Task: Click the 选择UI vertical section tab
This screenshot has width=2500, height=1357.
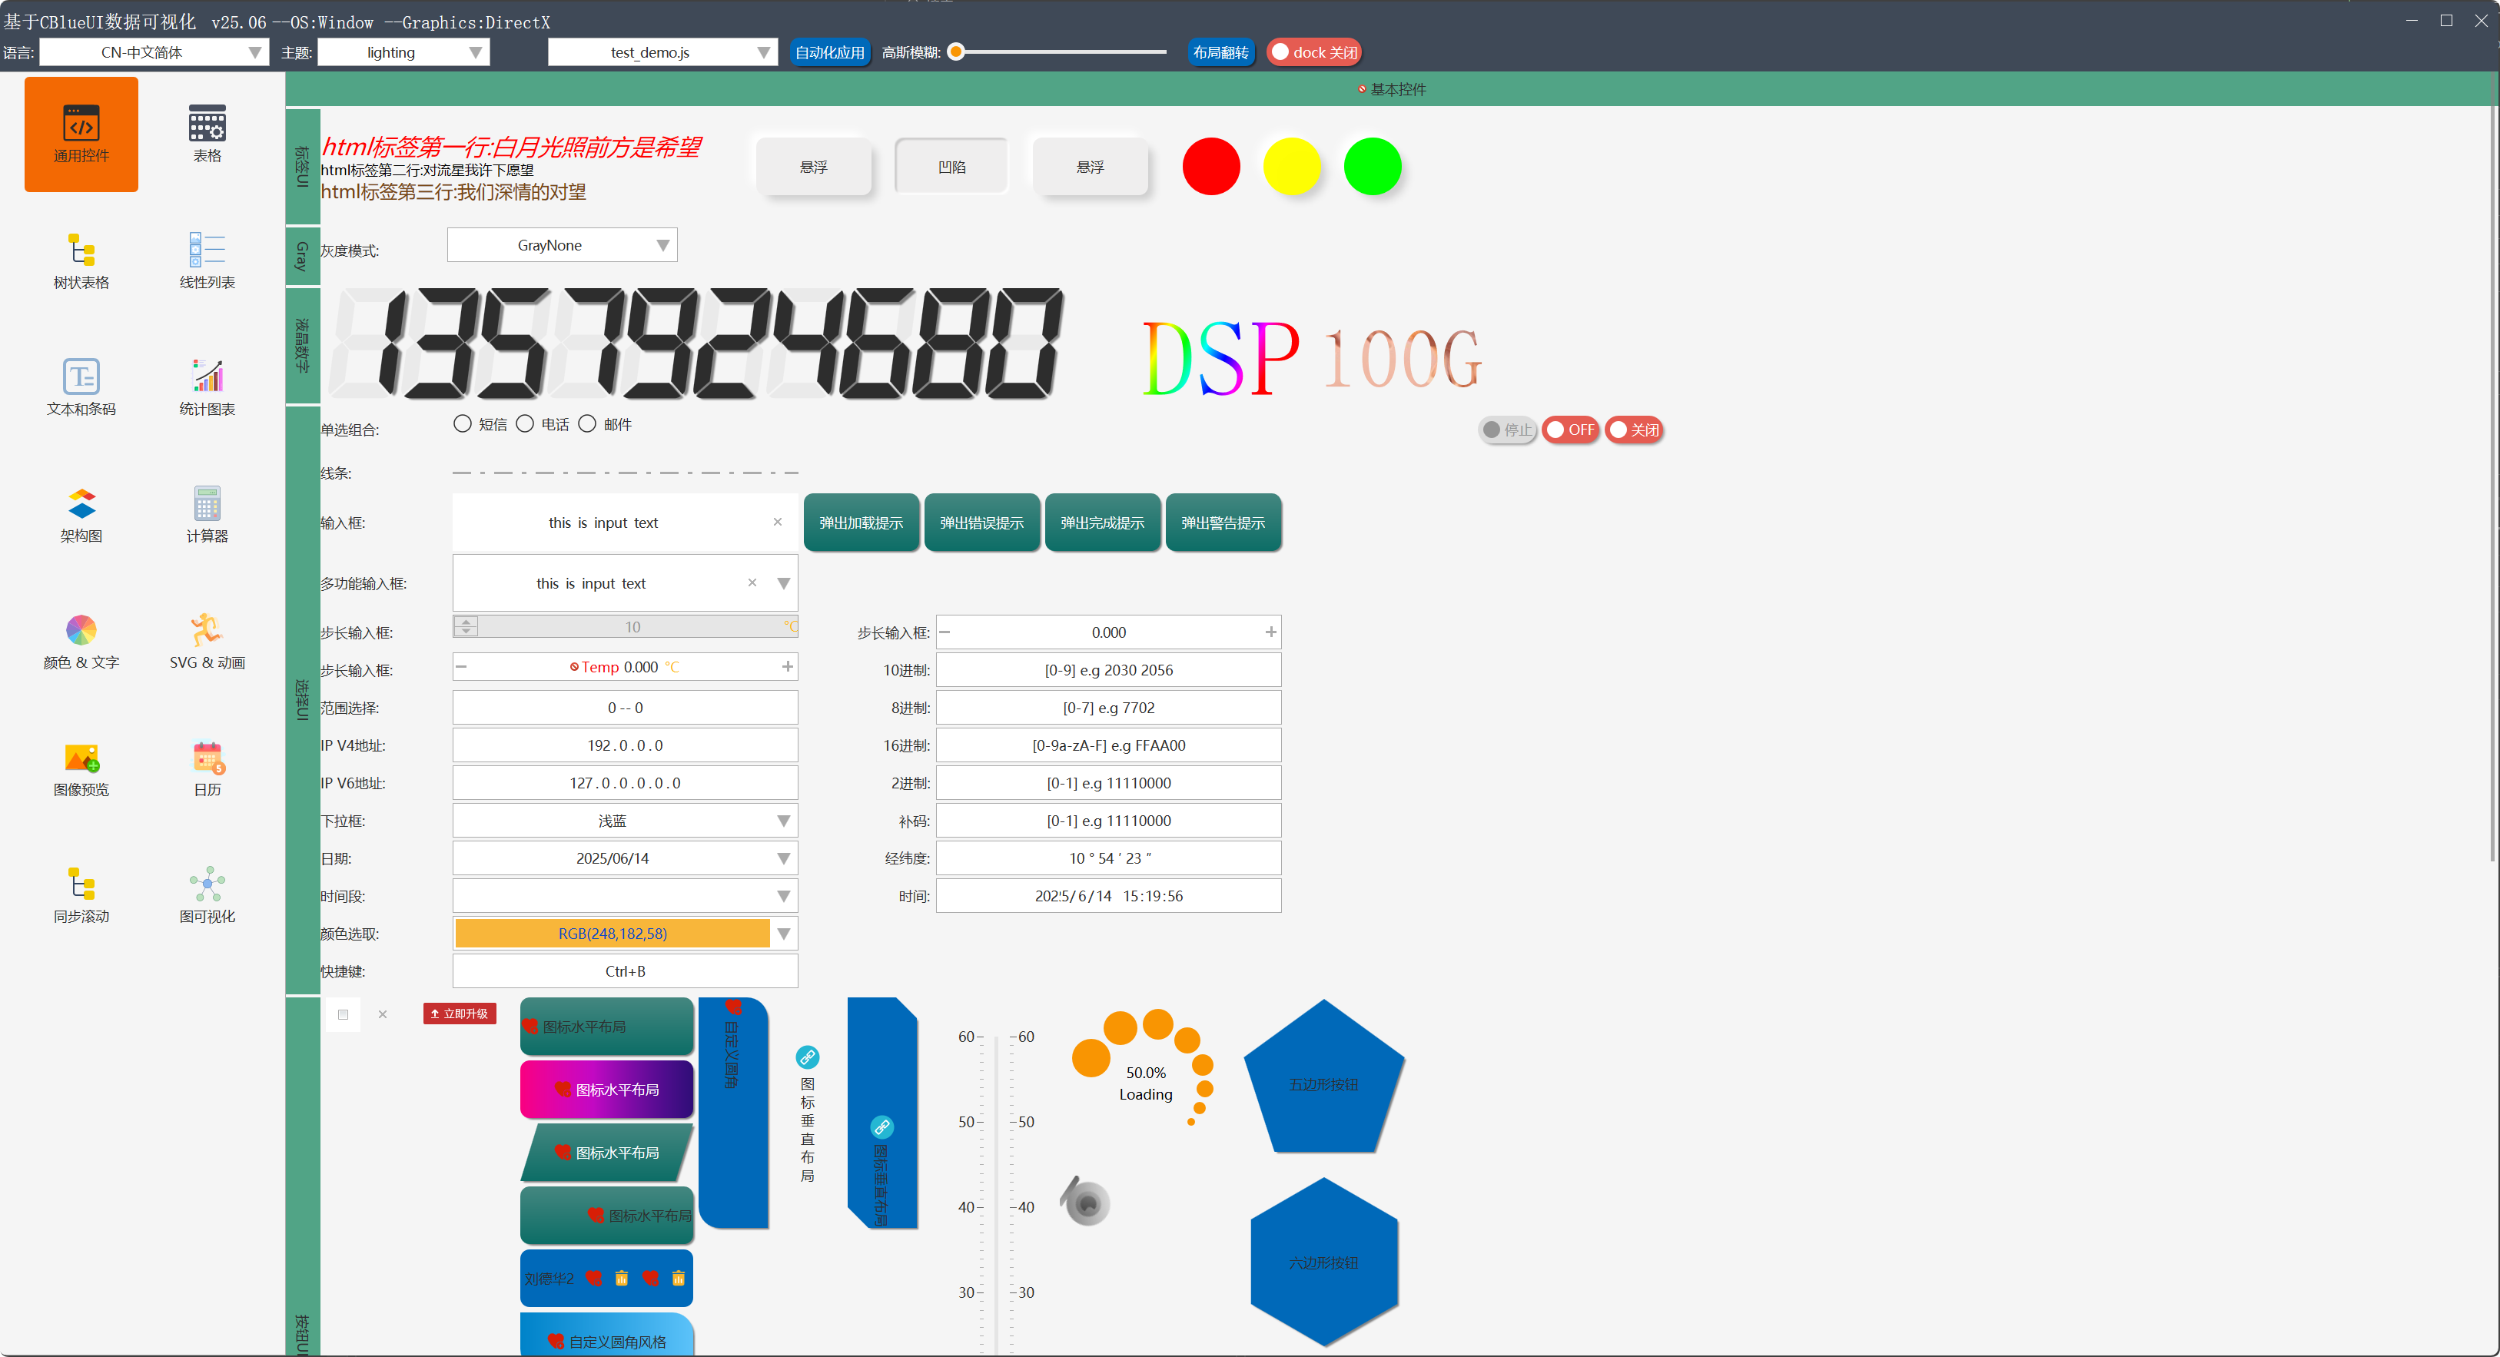Action: point(302,699)
